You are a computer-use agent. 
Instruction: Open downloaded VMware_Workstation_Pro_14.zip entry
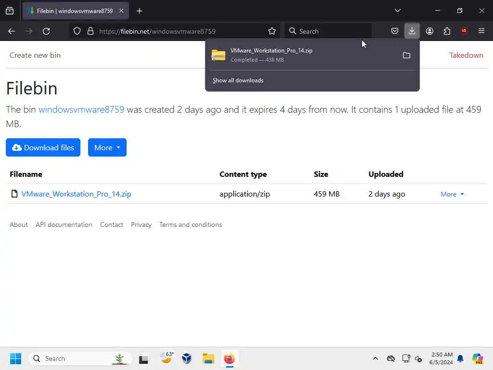302,55
